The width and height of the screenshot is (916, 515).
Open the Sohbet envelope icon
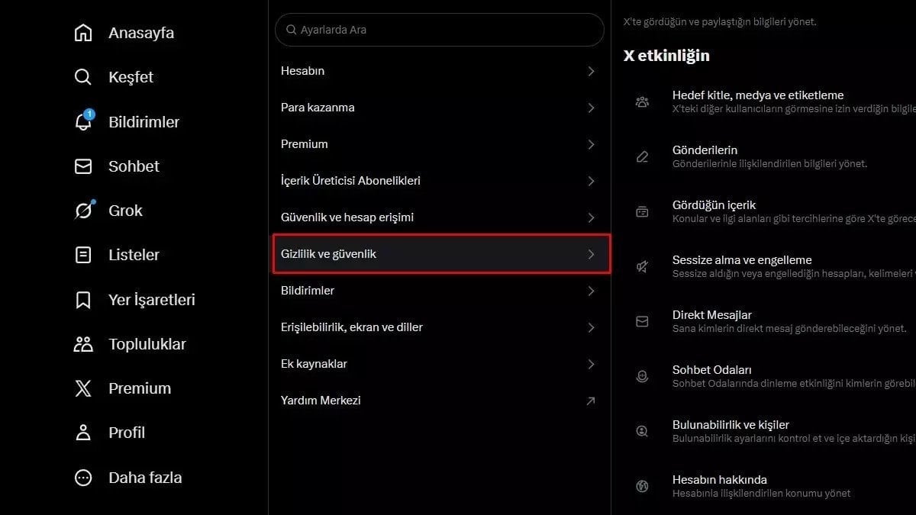(x=83, y=166)
